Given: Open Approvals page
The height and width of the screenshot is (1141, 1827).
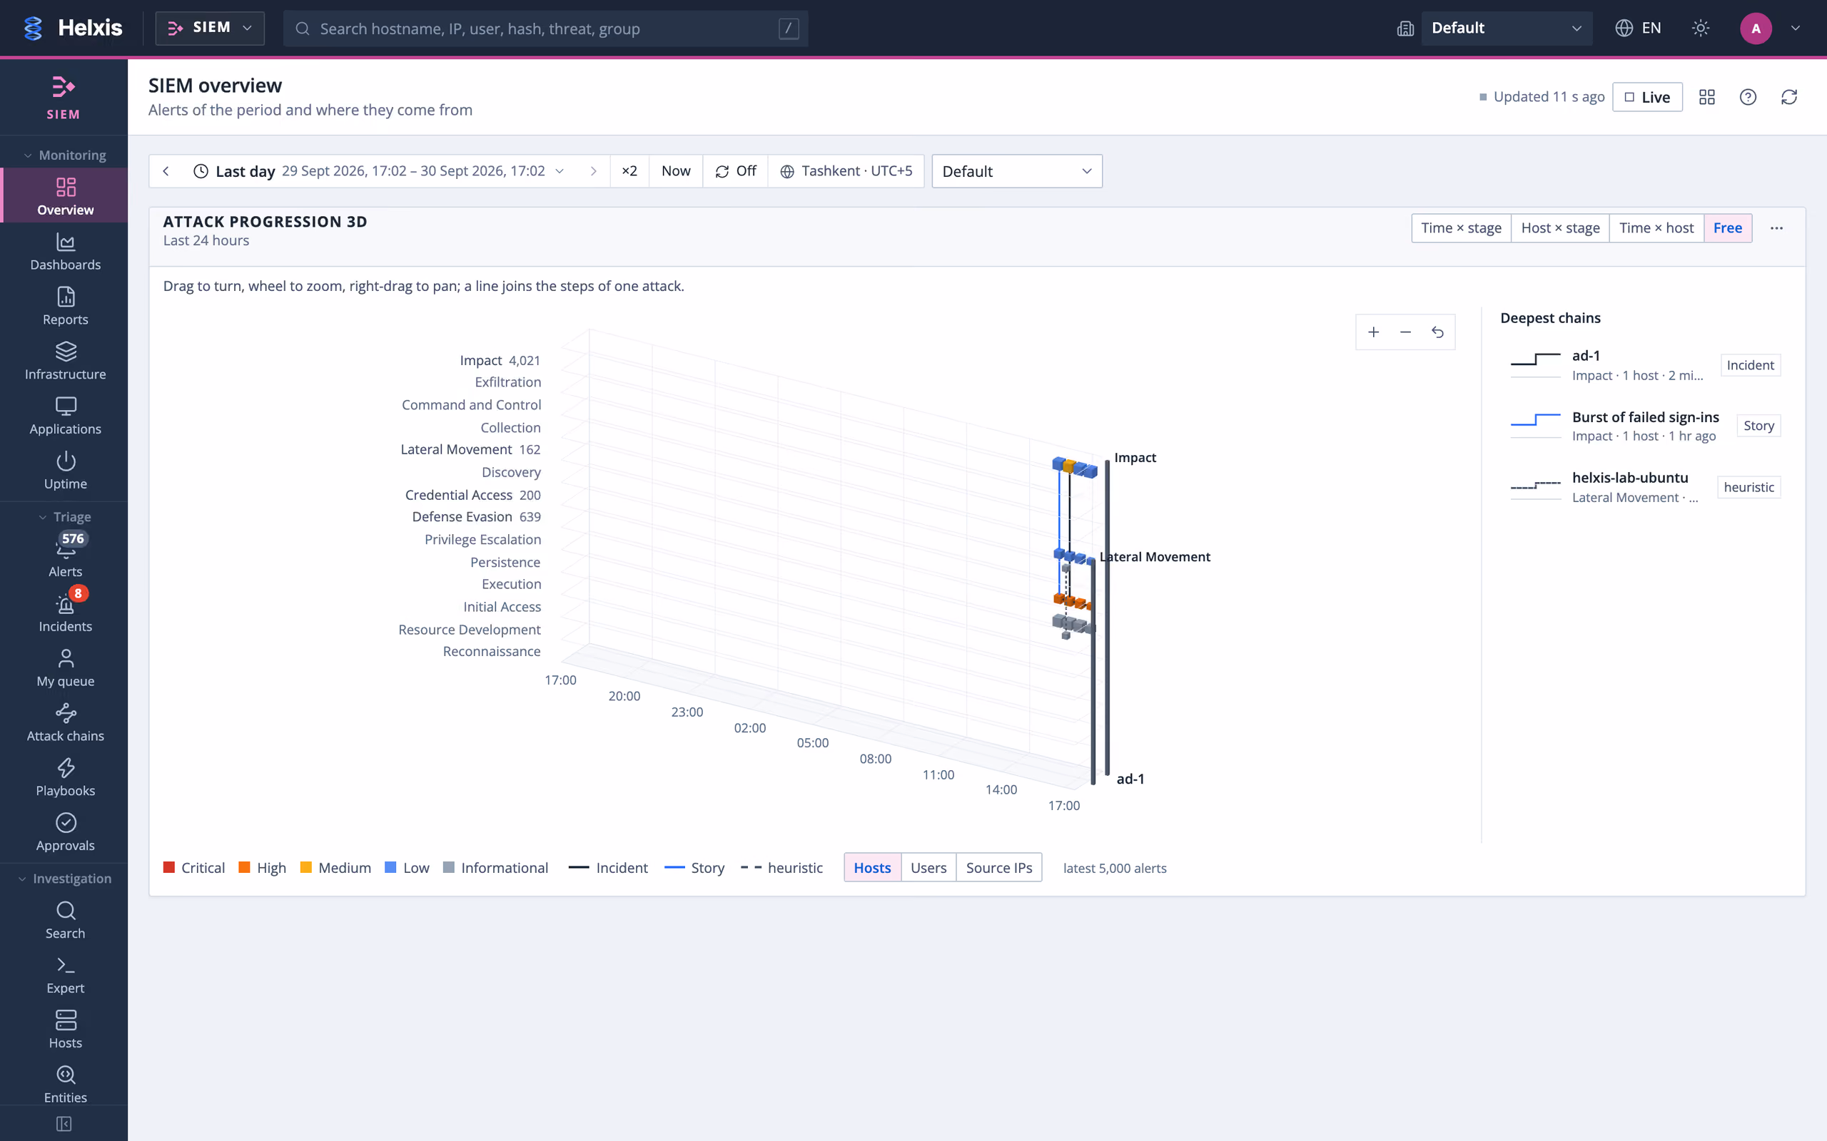Looking at the screenshot, I should (66, 832).
